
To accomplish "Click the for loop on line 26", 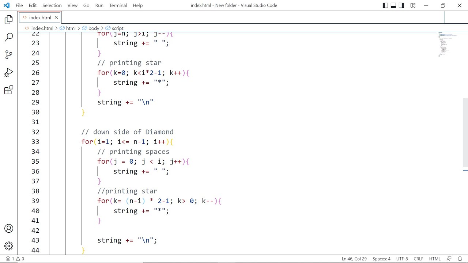I will click(143, 73).
